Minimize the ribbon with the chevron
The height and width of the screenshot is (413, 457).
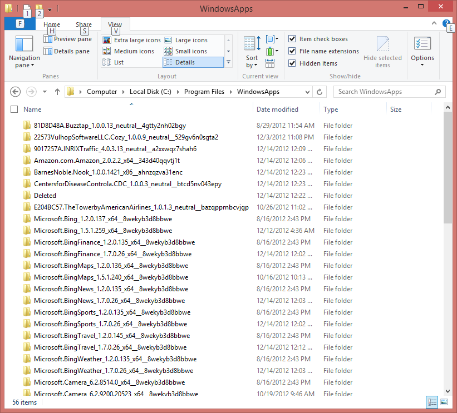(434, 23)
